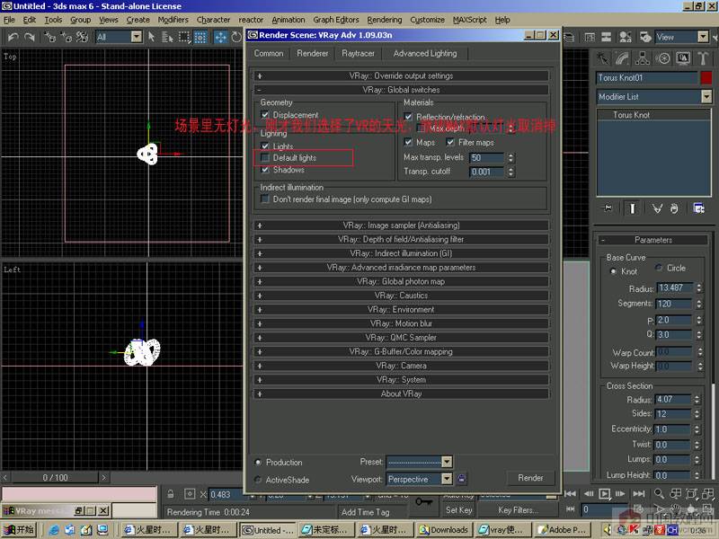Enable the Default lights checkbox
Image resolution: width=719 pixels, height=539 pixels.
pos(265,158)
